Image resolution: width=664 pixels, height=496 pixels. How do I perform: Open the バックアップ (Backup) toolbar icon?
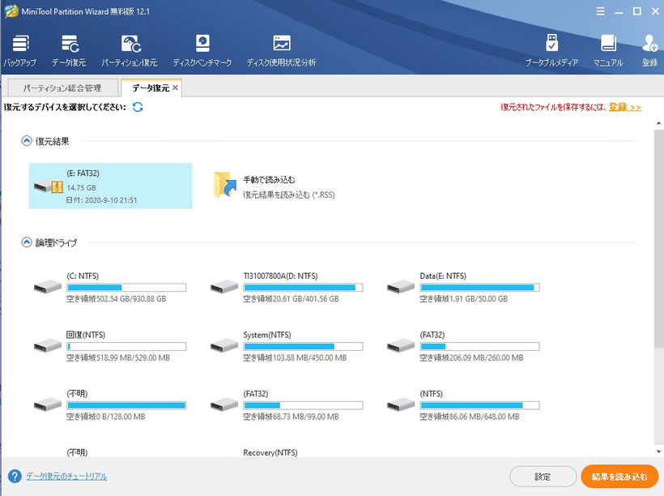pos(20,44)
